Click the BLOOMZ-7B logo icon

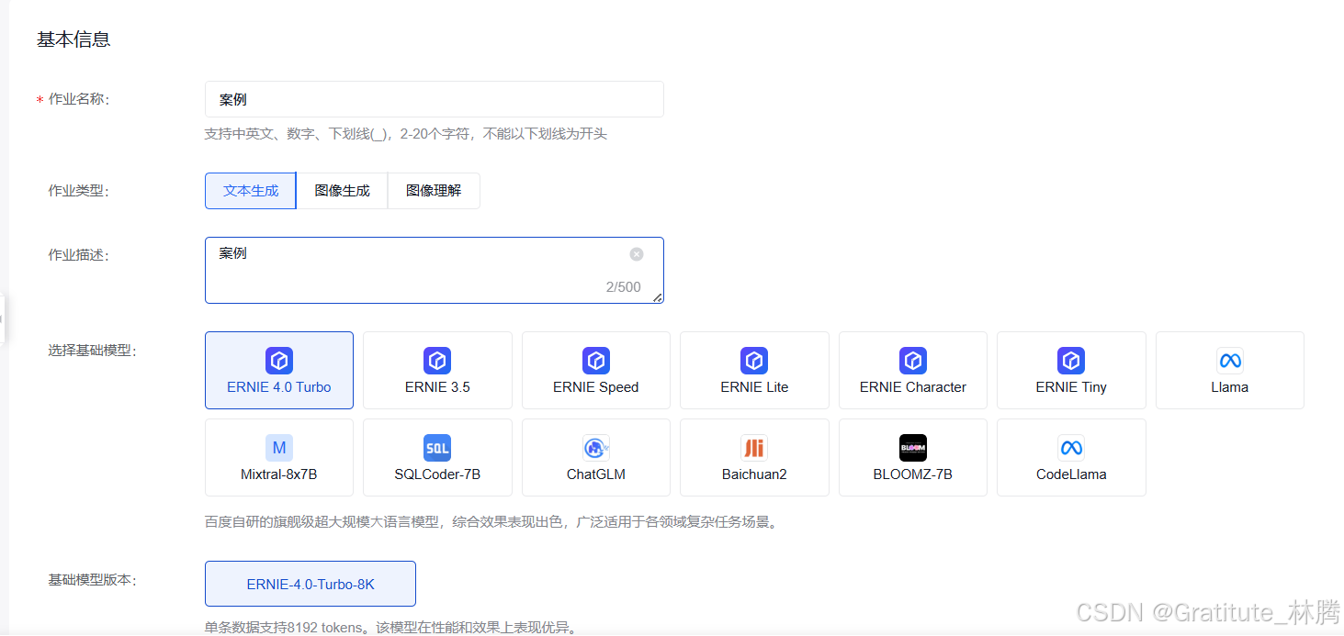tap(913, 448)
